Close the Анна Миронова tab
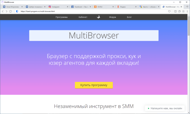The image size is (190, 114). (22, 7)
